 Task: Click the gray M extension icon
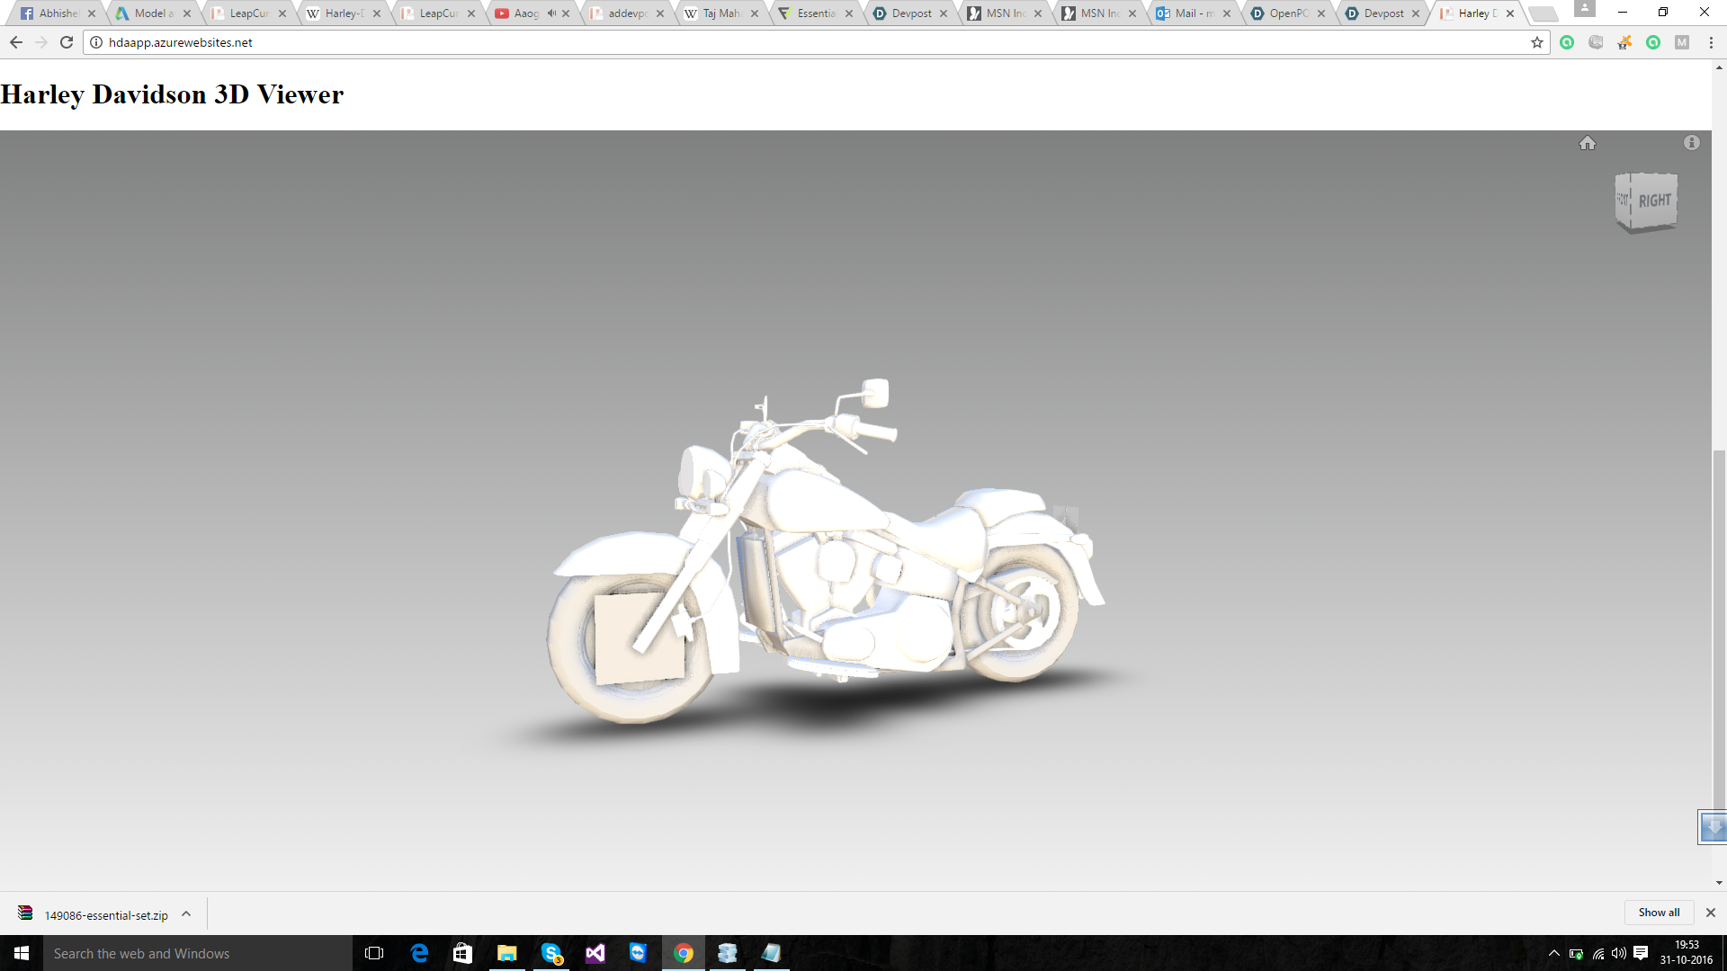[x=1681, y=42]
